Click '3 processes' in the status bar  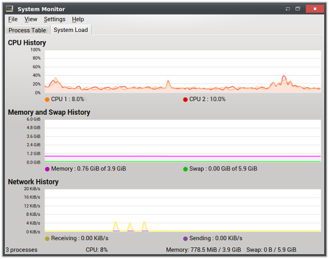click(x=21, y=250)
